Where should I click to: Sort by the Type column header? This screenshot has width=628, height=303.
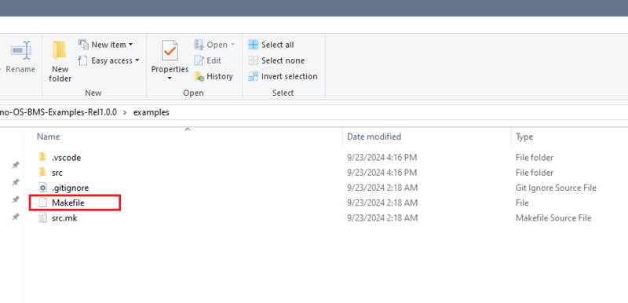point(524,137)
